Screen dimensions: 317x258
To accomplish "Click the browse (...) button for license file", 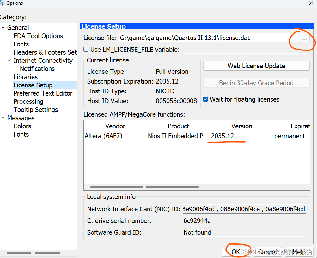I will tap(303, 38).
